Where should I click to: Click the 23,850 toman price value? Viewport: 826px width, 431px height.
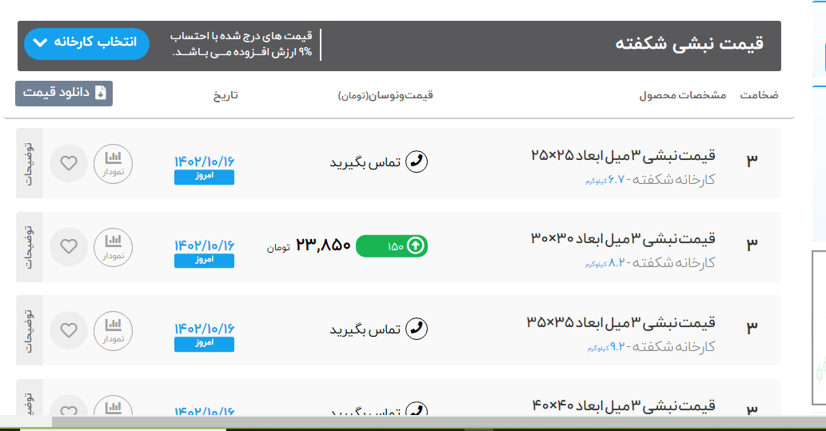click(324, 246)
